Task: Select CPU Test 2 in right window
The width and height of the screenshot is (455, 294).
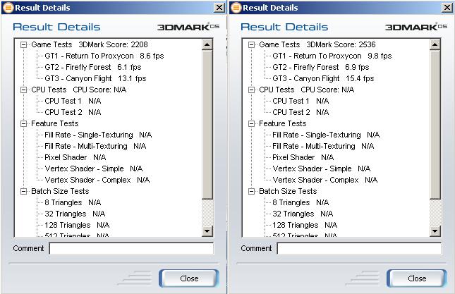Action: click(301, 113)
